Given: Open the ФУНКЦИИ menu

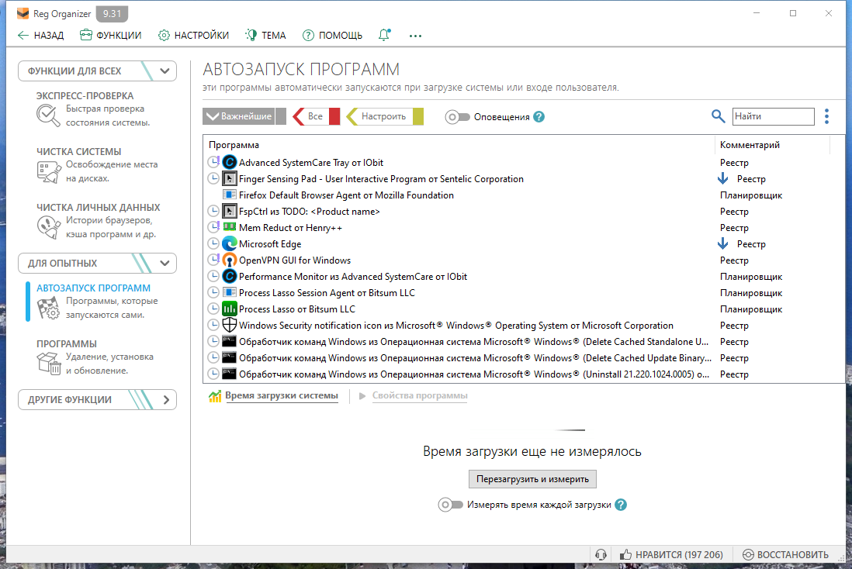Looking at the screenshot, I should [110, 36].
